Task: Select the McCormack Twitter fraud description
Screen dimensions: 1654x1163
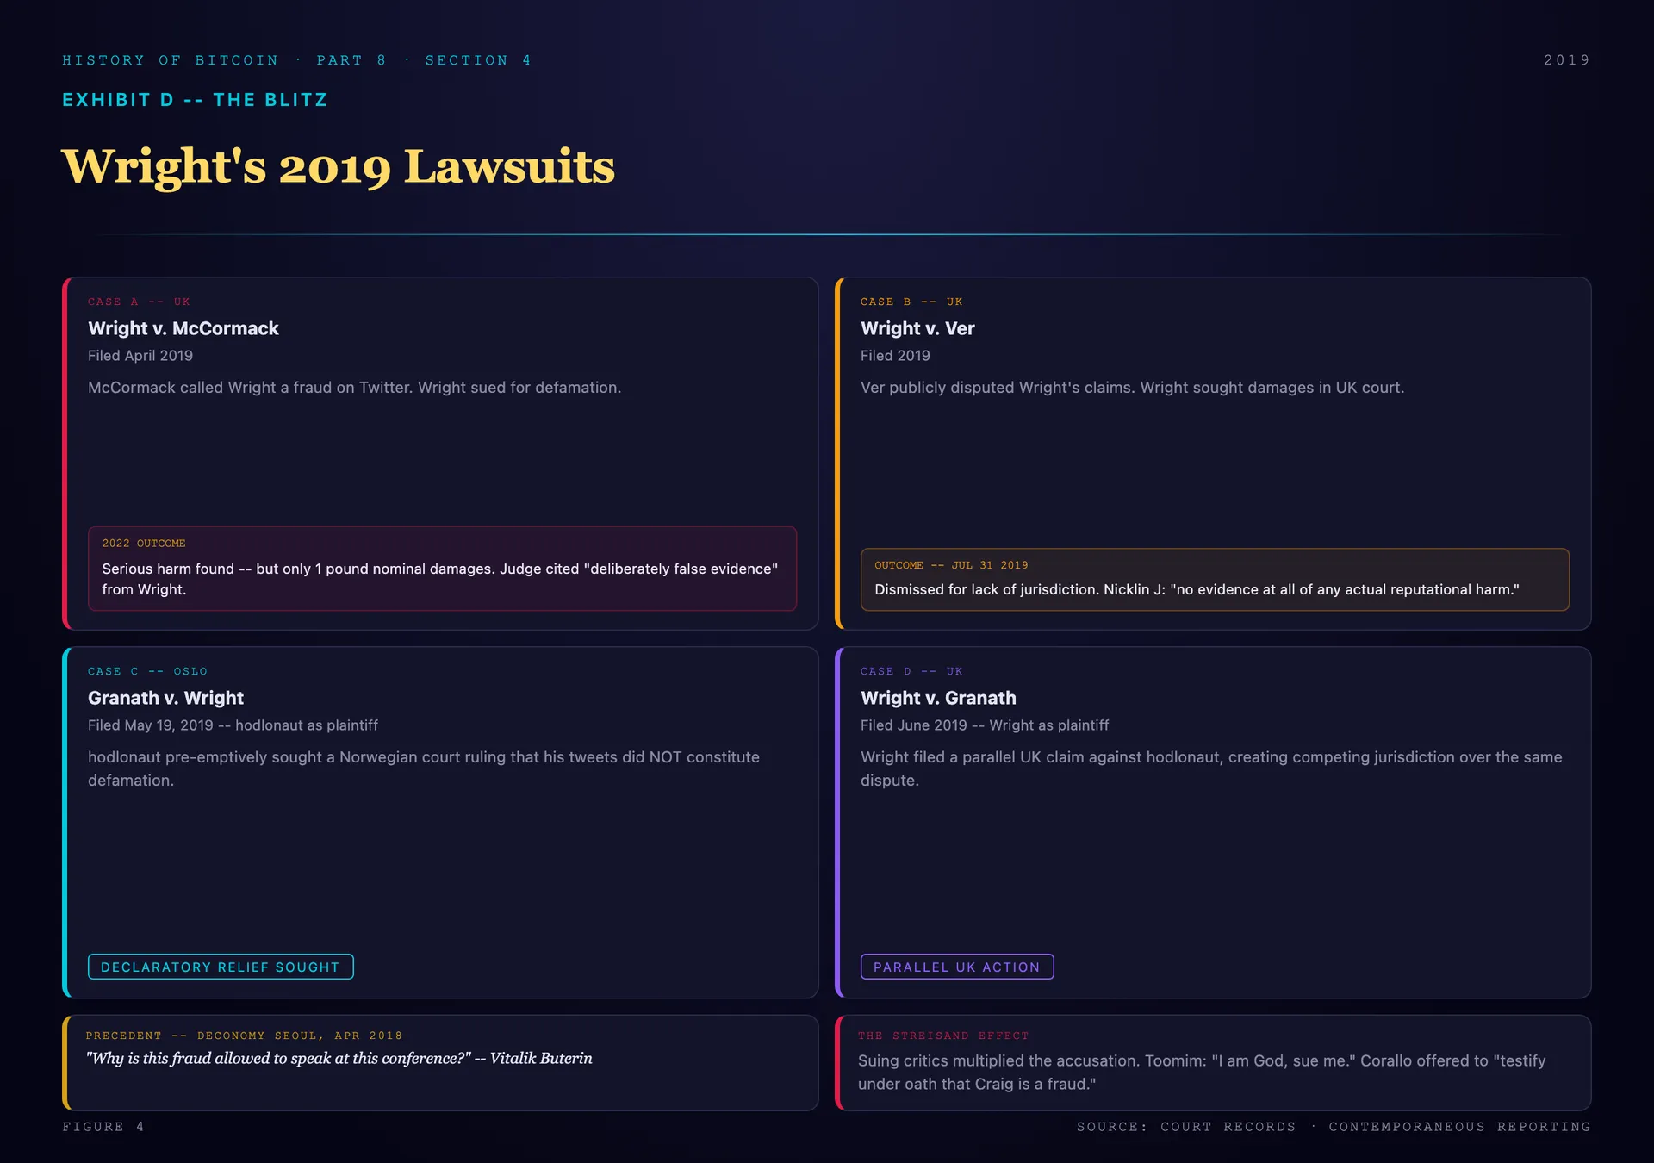Action: click(354, 388)
